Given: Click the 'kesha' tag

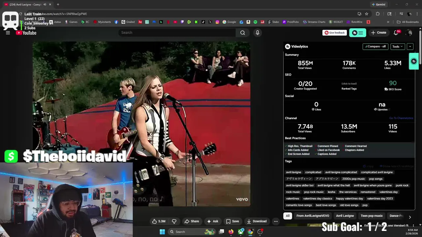Looking at the screenshot, I should (x=331, y=192).
